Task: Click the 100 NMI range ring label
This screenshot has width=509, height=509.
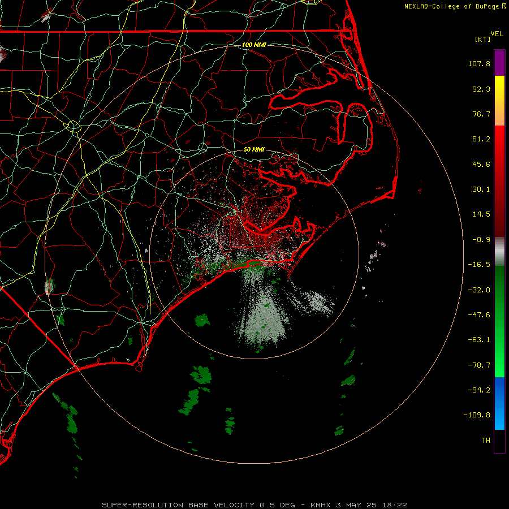Action: click(x=254, y=45)
